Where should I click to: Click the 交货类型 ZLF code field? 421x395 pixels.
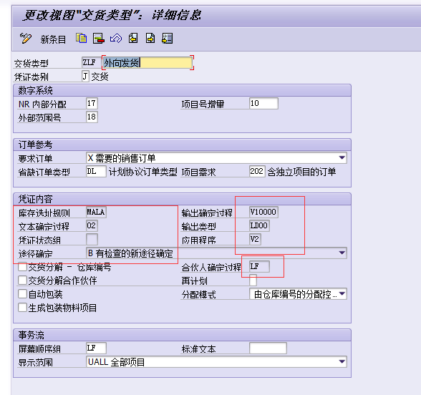(x=91, y=62)
